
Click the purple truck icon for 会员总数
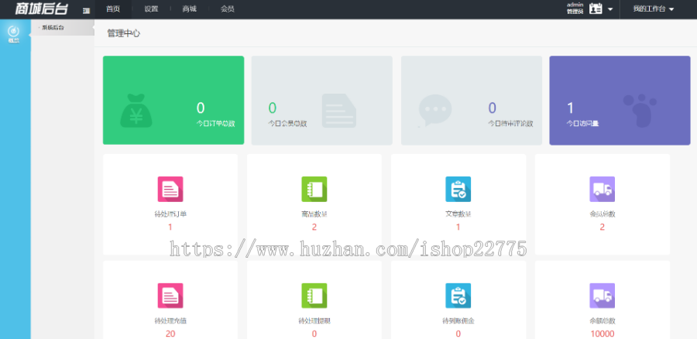click(603, 190)
